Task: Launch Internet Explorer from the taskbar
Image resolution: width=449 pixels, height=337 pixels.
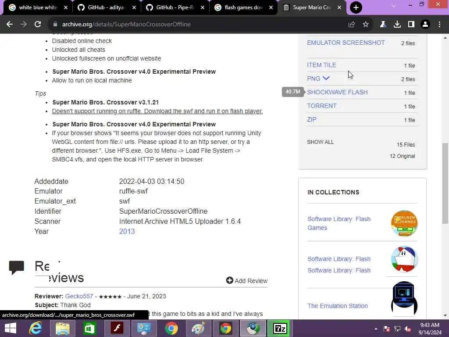Action: point(35,328)
